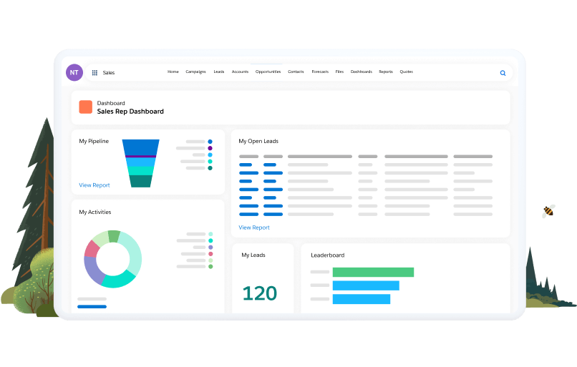
Task: Open the Forecasts tab
Action: pos(320,72)
